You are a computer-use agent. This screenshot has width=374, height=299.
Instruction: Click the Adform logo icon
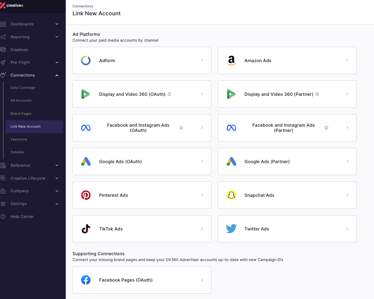point(86,61)
